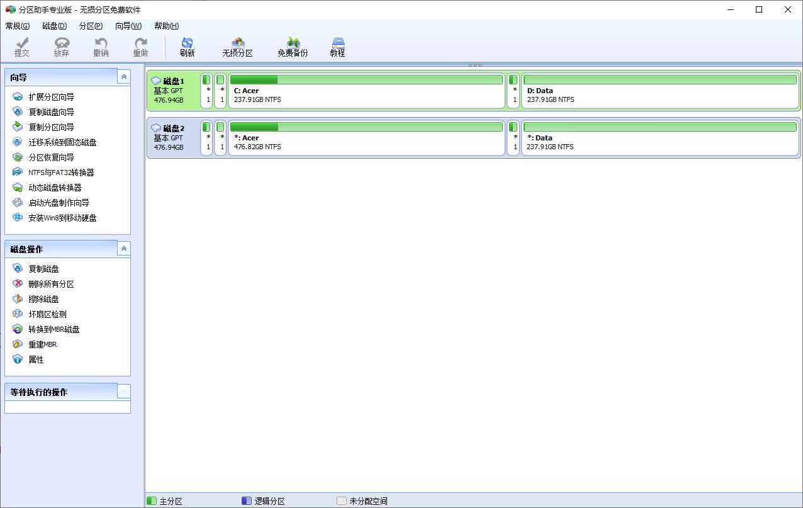Open the 无损分区 toolbar item
This screenshot has width=803, height=508.
pyautogui.click(x=237, y=47)
